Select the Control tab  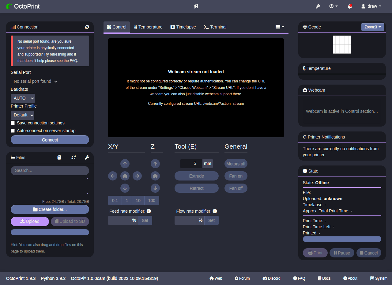click(117, 27)
